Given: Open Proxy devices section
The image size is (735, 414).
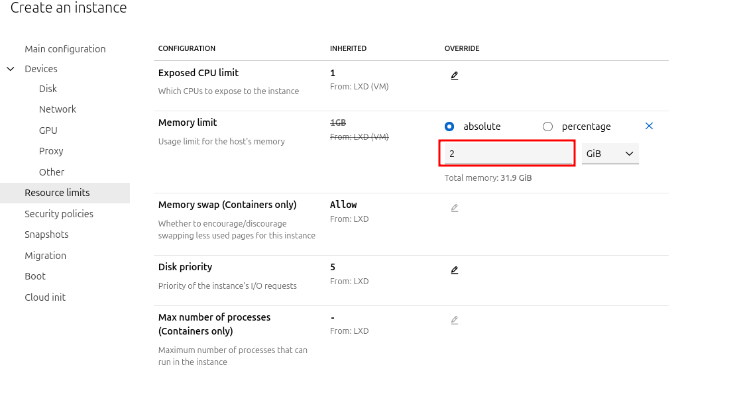Looking at the screenshot, I should pyautogui.click(x=50, y=151).
